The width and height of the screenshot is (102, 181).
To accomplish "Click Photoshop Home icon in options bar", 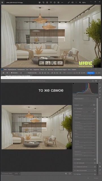I will pos(3,73).
